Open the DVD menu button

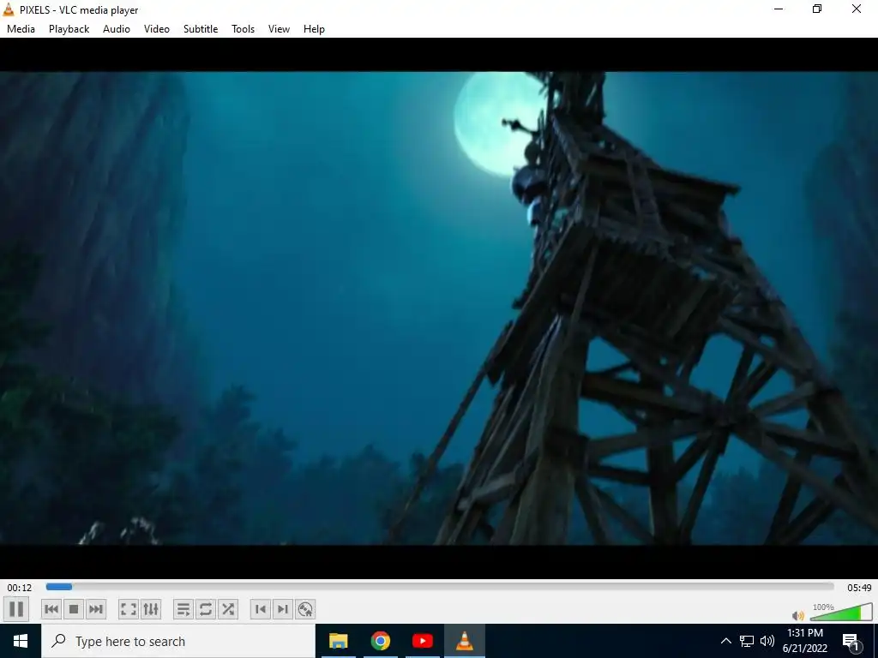(305, 609)
